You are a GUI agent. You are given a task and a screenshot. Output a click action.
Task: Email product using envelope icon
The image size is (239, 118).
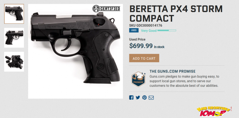[x=151, y=98]
